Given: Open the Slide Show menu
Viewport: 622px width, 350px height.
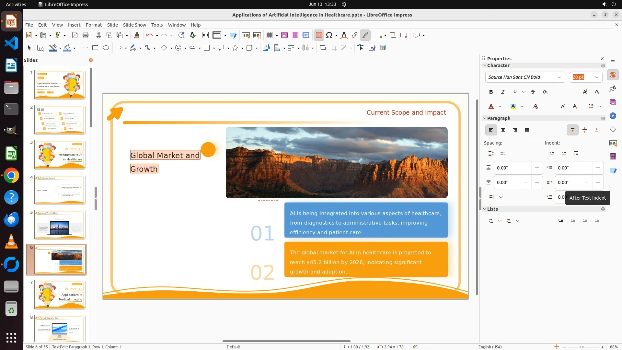Looking at the screenshot, I should [x=134, y=25].
